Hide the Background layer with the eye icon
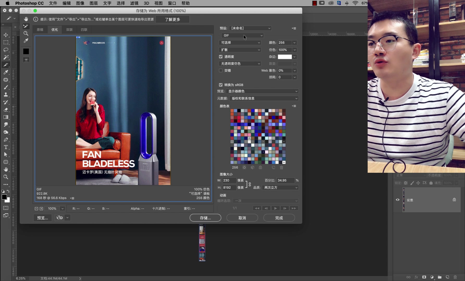Screen dimensions: 465x281 click(398, 200)
